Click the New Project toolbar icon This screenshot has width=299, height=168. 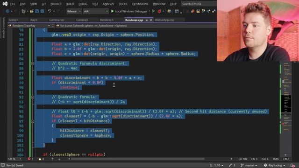tap(24, 11)
